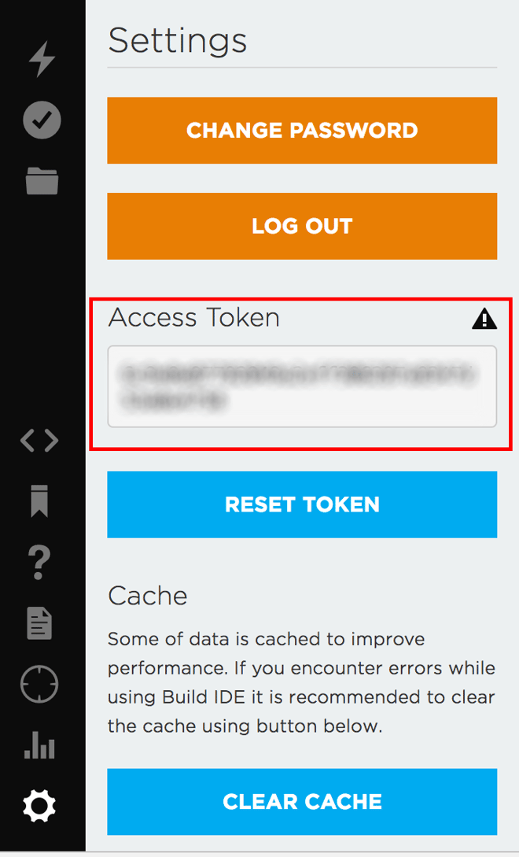519x857 pixels.
Task: Click the LOG OUT button
Action: [x=302, y=227]
